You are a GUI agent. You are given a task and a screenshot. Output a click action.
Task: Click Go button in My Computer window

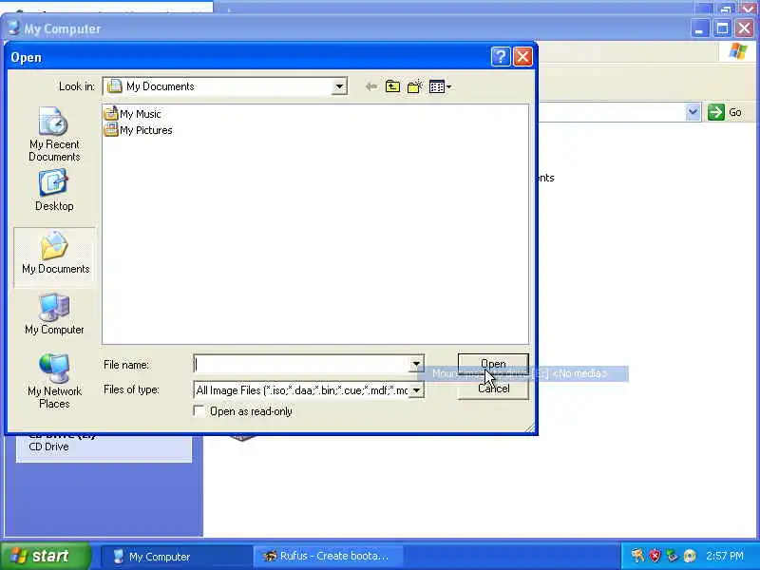725,112
